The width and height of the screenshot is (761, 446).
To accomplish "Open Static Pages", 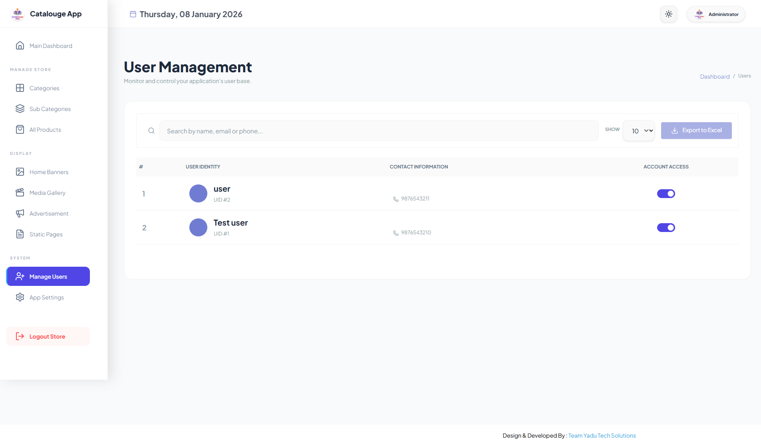I will point(48,234).
